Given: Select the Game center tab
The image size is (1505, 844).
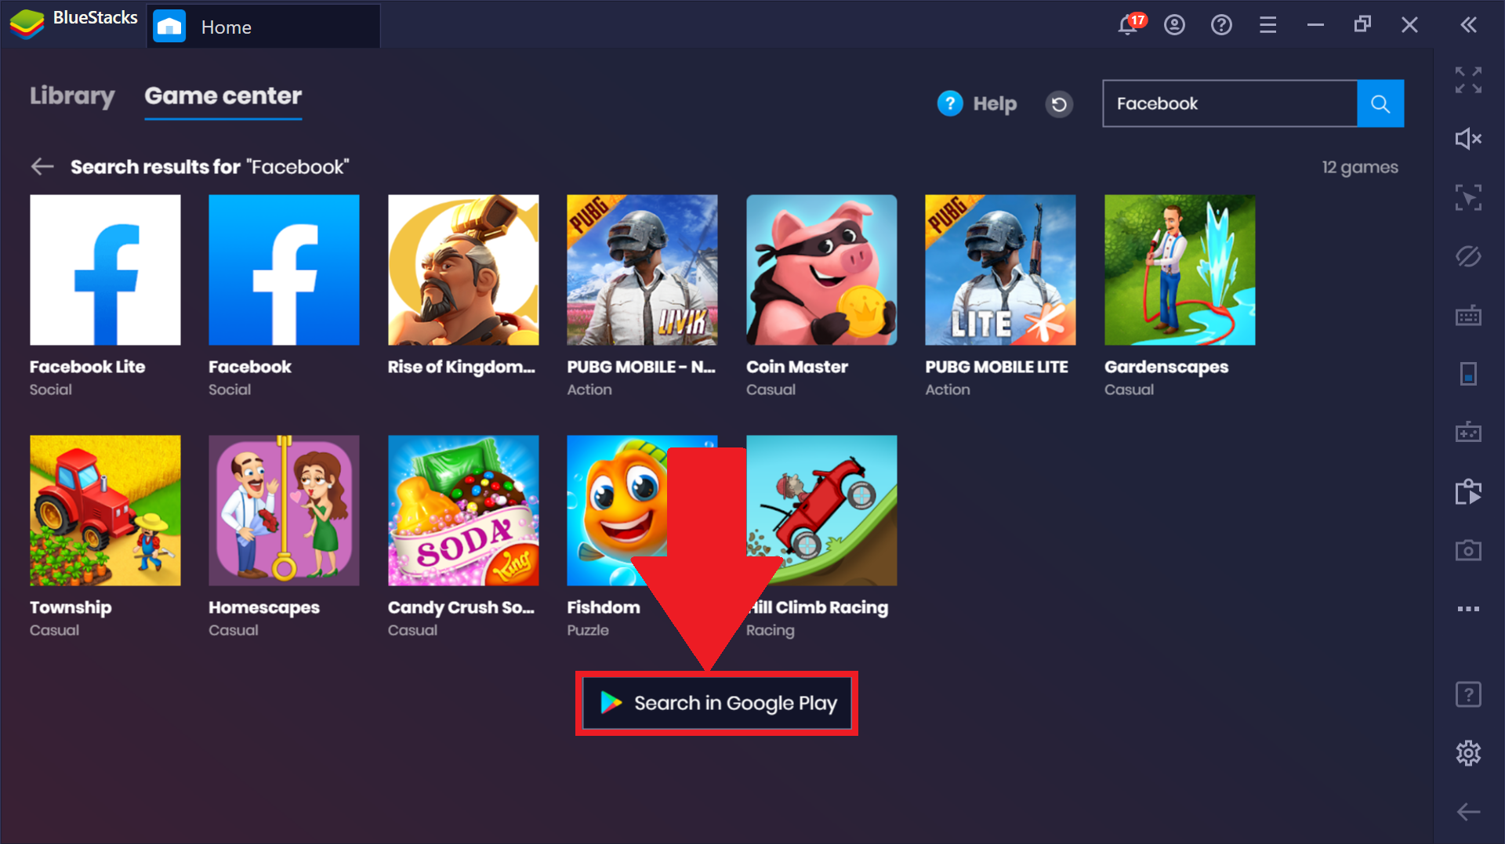Looking at the screenshot, I should [x=223, y=96].
